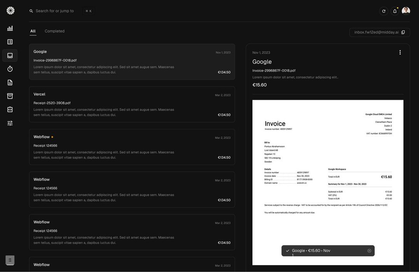This screenshot has width=419, height=272.
Task: Open the overview bar chart icon
Action: (10, 28)
